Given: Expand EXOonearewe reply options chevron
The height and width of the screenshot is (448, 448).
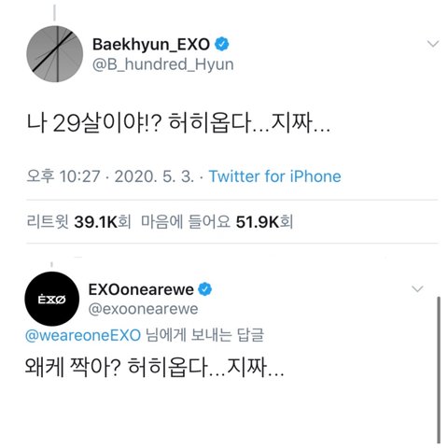Looking at the screenshot, I should pyautogui.click(x=417, y=289).
